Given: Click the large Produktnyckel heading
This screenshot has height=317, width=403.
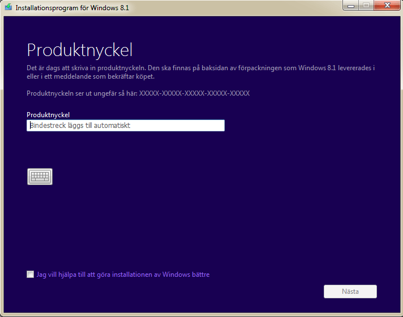Looking at the screenshot, I should tap(80, 50).
